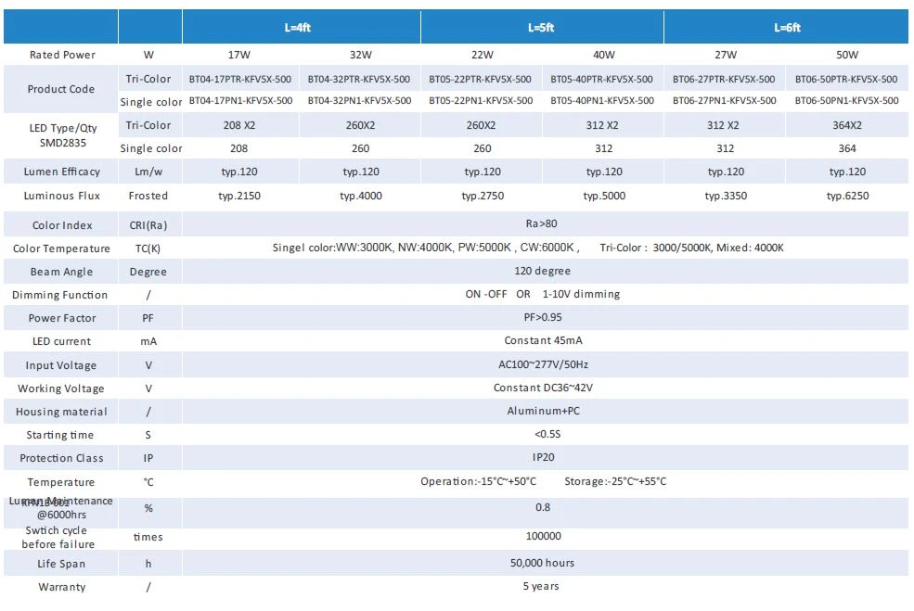Select the IP20 protection class value
Viewport: 914px width, 611px height.
(x=543, y=458)
